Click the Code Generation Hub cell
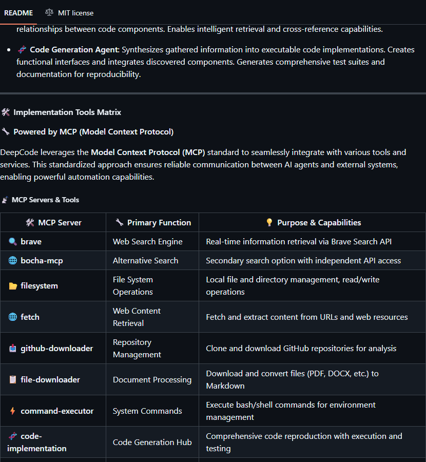426x462 pixels. coord(152,442)
